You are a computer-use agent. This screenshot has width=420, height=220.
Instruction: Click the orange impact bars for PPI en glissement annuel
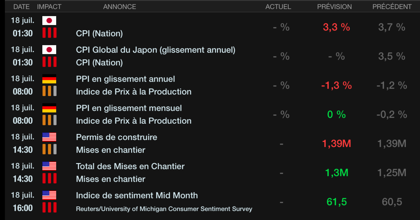(49, 91)
